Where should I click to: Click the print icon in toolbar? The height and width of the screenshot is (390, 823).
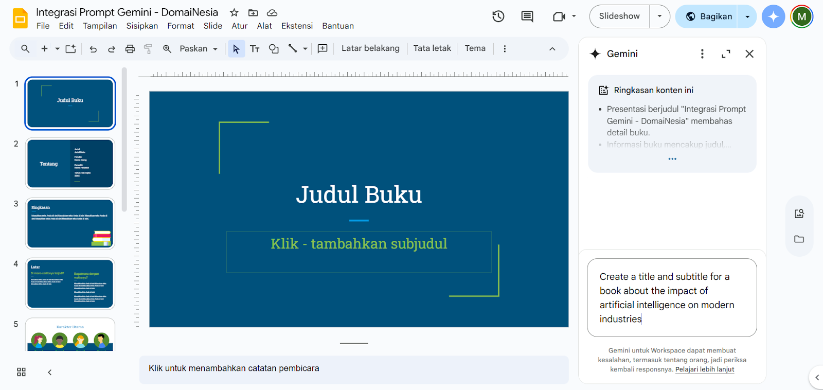click(130, 49)
